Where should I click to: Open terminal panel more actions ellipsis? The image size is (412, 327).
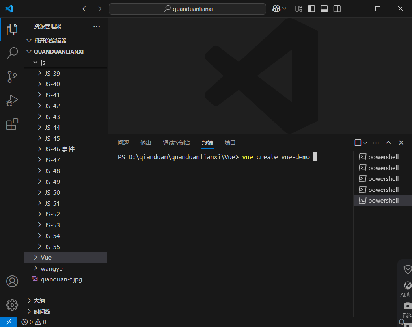(x=376, y=143)
